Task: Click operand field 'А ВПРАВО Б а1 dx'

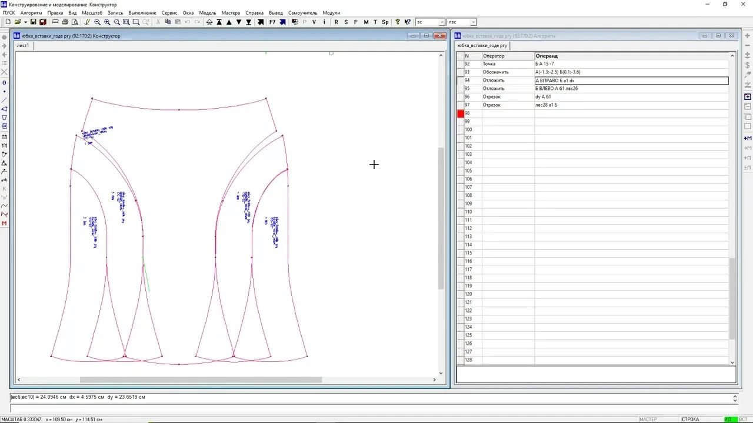Action: [x=631, y=80]
